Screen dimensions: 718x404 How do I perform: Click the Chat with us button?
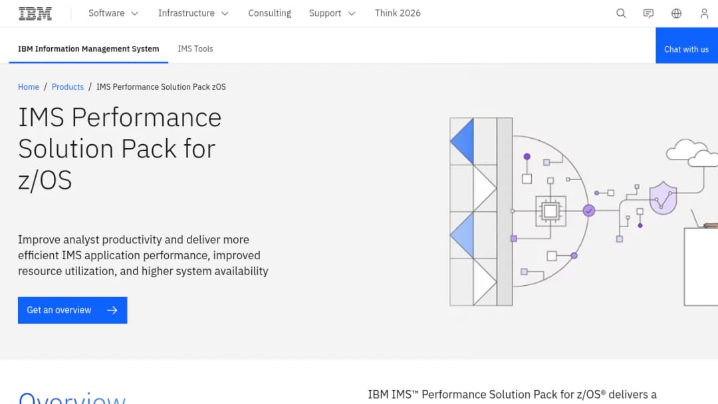pos(686,45)
